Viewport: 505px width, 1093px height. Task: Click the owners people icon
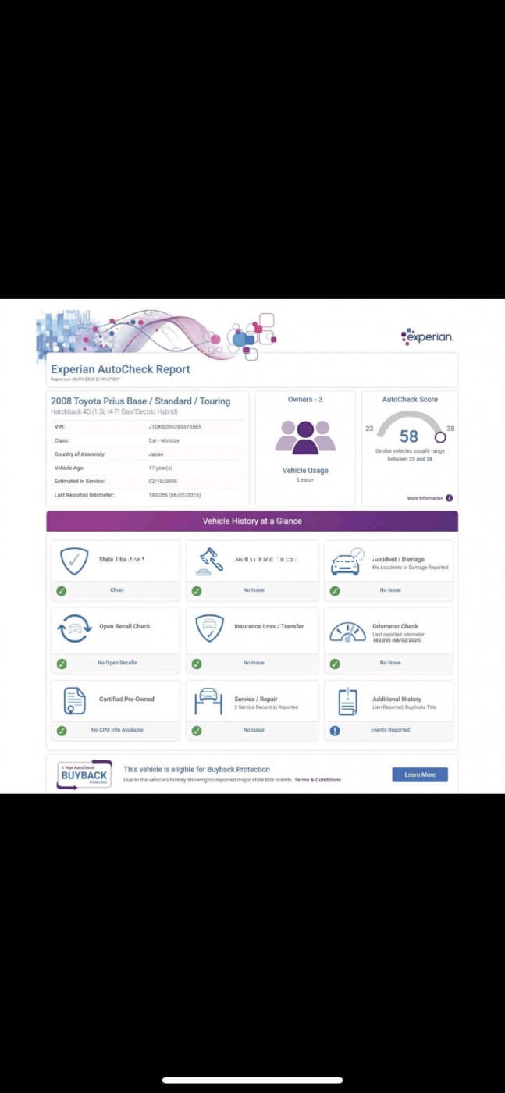[305, 437]
